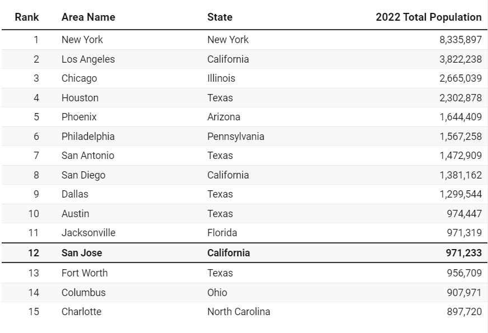The width and height of the screenshot is (488, 333).
Task: Click San Jose's bold population 971,233
Action: tap(464, 253)
